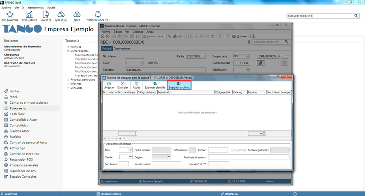Open the Stock module in the sidebar

13,97
